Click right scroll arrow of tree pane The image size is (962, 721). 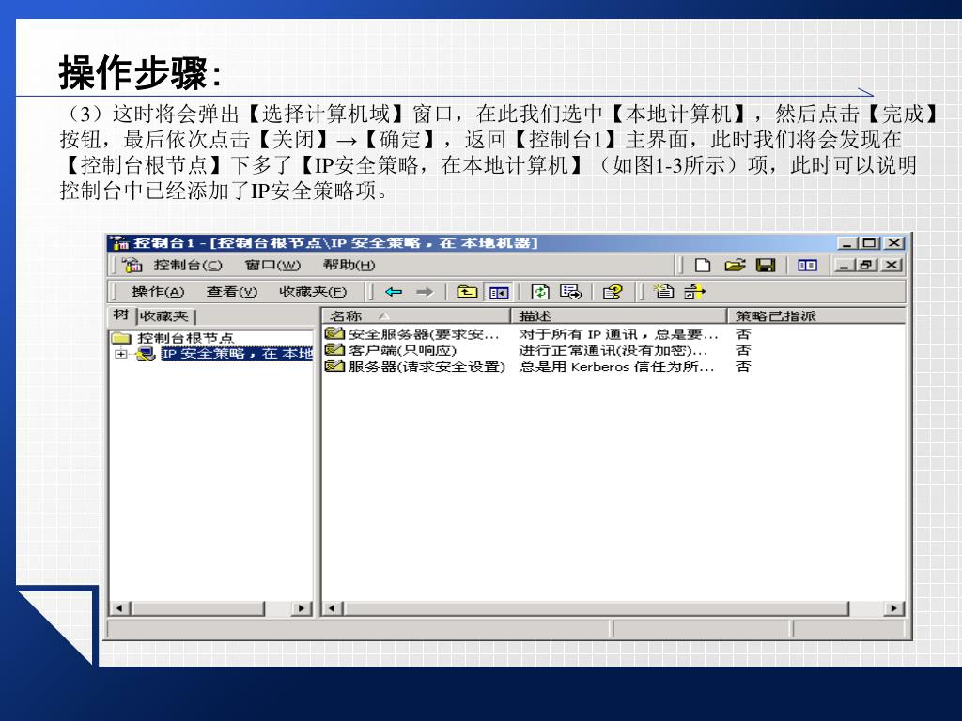coord(302,608)
